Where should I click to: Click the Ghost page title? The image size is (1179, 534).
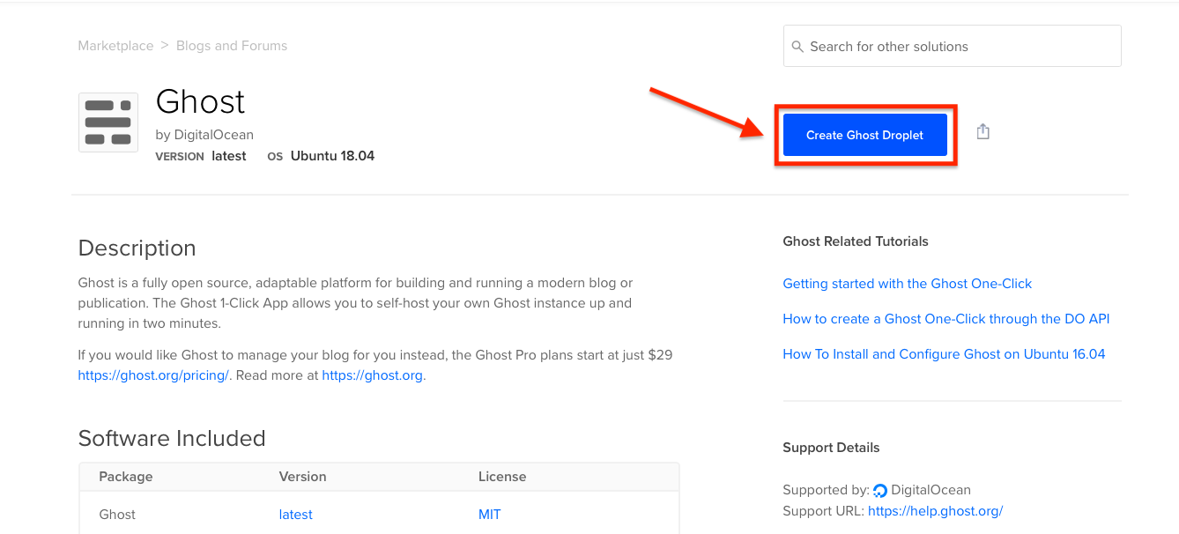[x=200, y=102]
